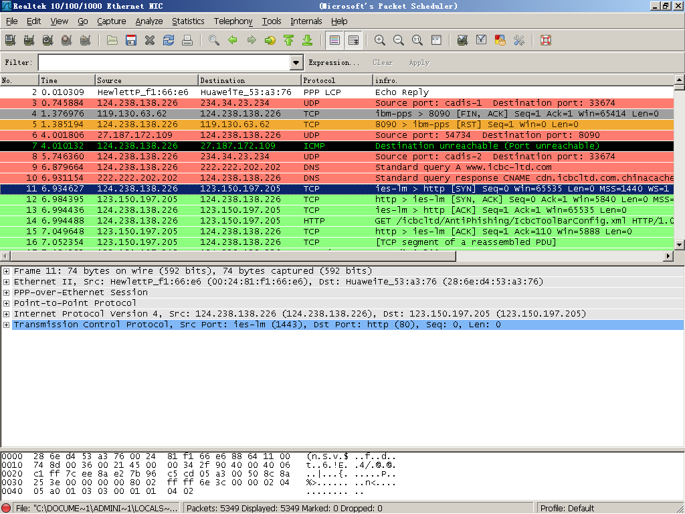
Task: Click the display filter input field
Action: (x=165, y=62)
